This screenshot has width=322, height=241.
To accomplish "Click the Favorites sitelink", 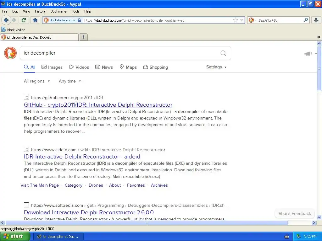I will (x=136, y=185).
